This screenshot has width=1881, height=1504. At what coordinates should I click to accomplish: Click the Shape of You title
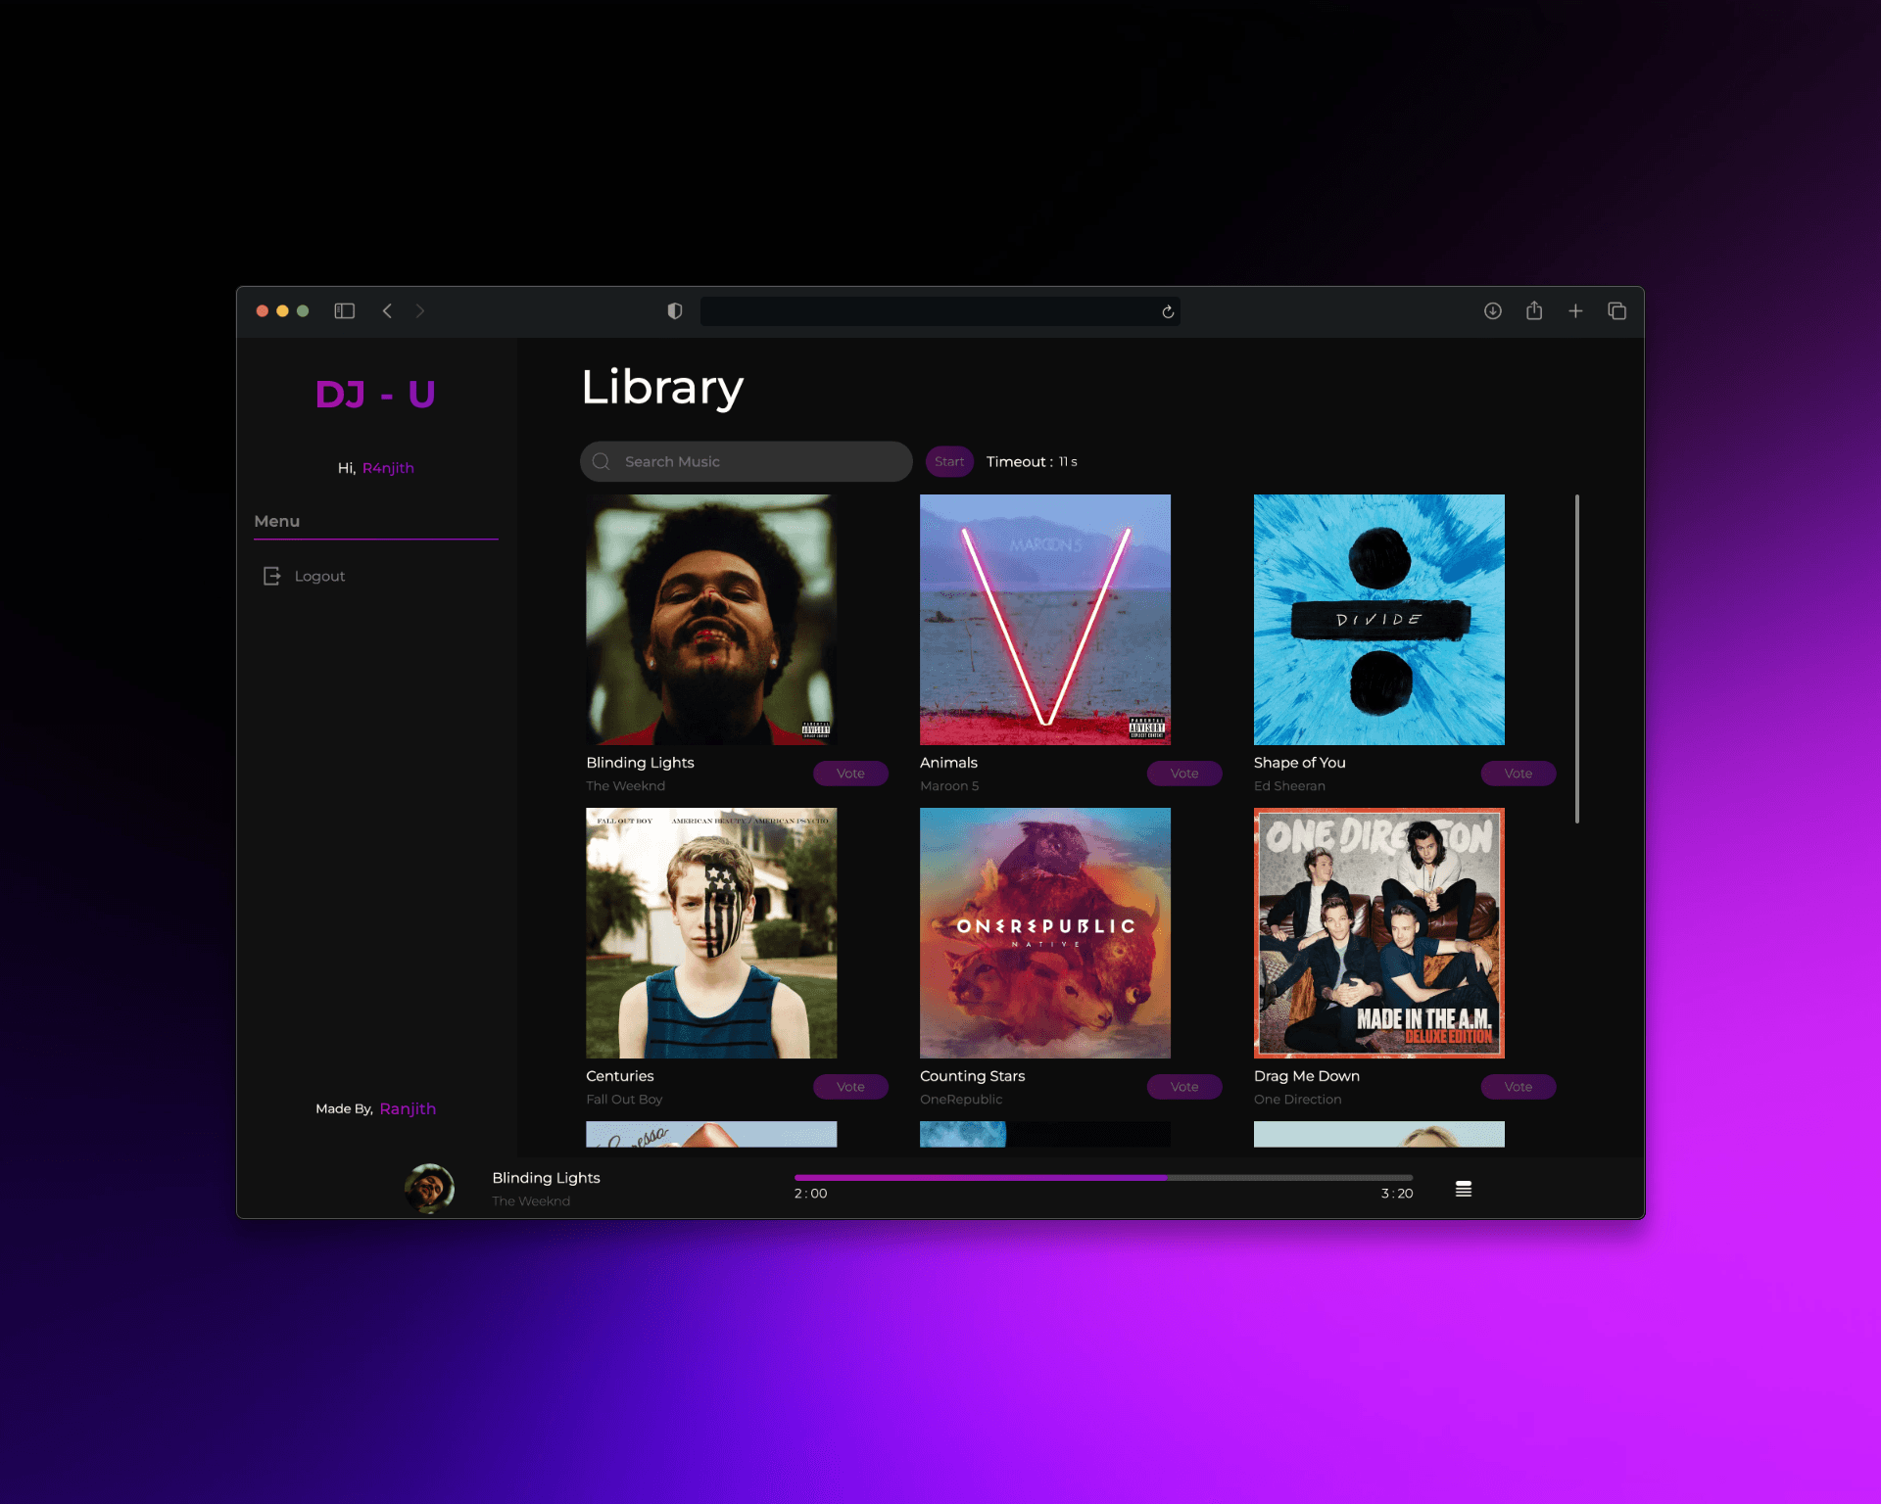pyautogui.click(x=1299, y=763)
